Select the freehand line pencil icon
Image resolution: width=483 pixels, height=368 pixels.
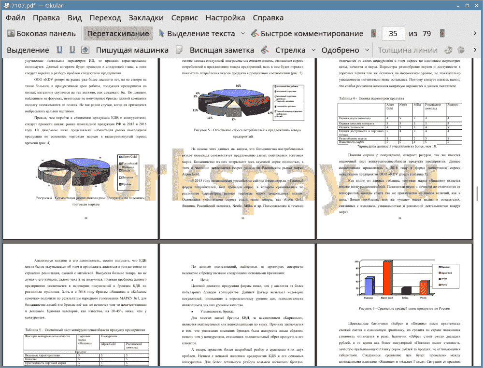tap(265, 50)
